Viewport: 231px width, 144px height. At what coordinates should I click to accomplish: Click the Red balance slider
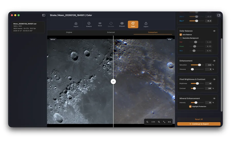click(x=197, y=42)
